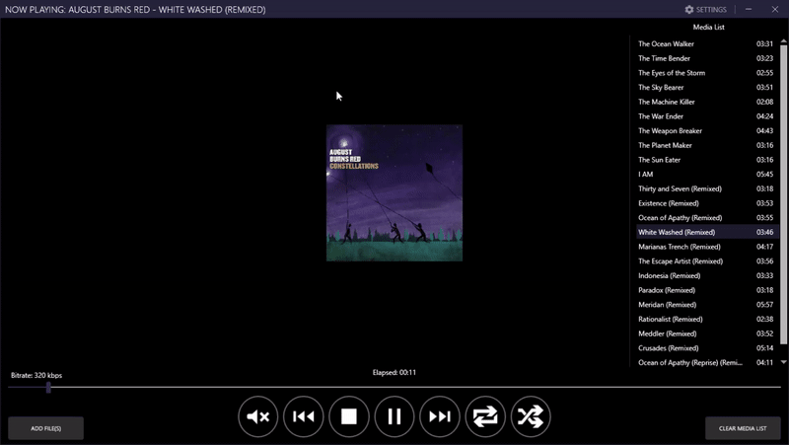Select 'Thirty and Seven (Remixed)'
Image resolution: width=789 pixels, height=445 pixels.
tap(705, 188)
